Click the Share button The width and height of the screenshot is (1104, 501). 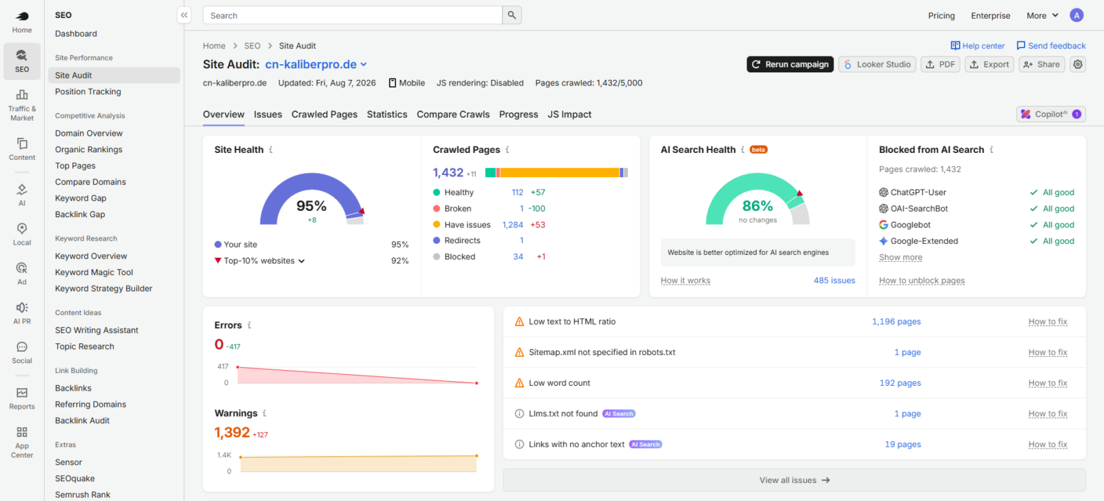1042,64
